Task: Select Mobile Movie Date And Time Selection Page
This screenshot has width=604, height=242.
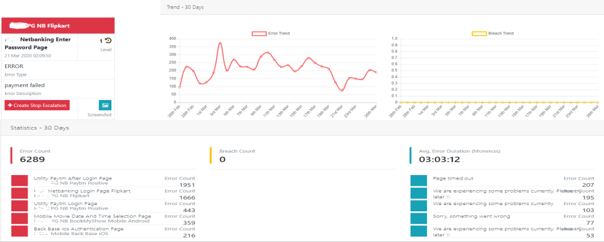Action: coord(93,216)
